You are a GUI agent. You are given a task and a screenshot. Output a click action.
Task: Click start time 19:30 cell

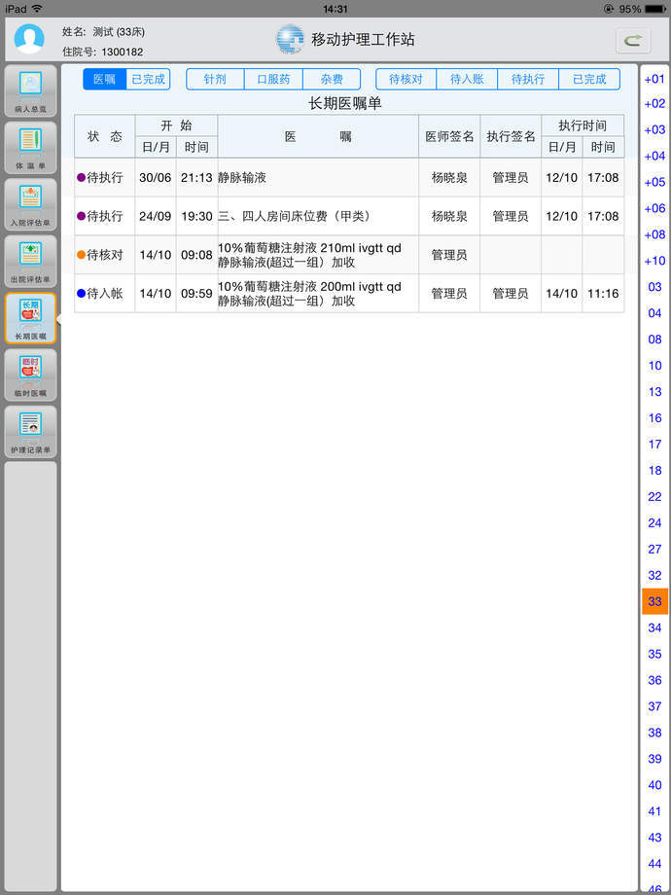tap(196, 216)
